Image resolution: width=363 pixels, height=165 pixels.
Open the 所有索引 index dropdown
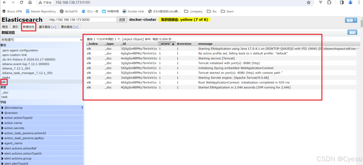tap(42, 40)
